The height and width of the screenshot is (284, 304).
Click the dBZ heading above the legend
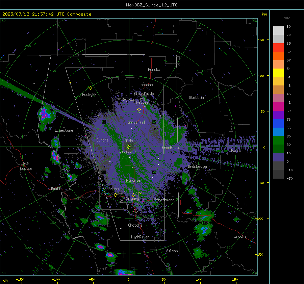(286, 18)
